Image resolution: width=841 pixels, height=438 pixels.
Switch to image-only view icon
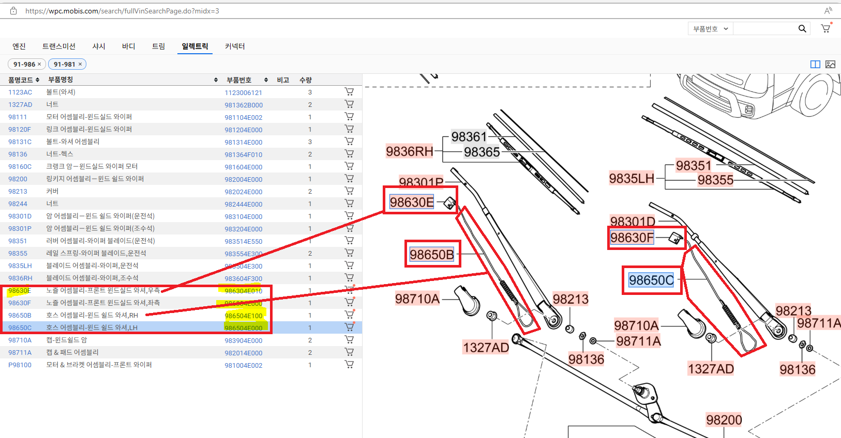click(x=830, y=64)
